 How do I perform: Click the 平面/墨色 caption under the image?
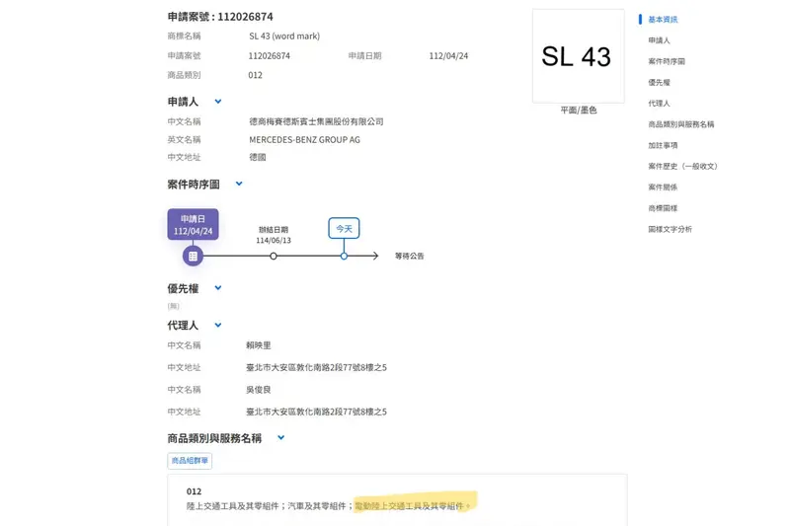click(579, 110)
